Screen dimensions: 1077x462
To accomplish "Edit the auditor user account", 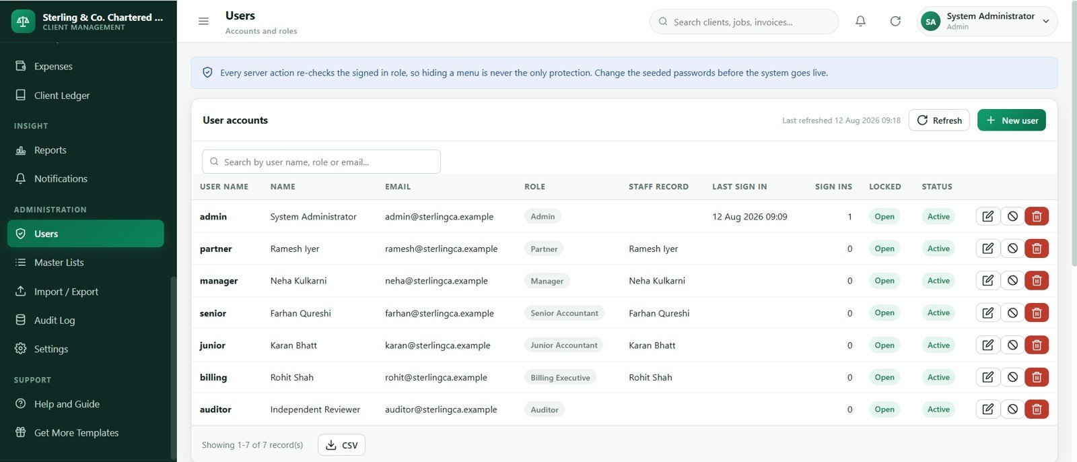I will click(x=987, y=409).
